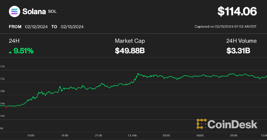Click the 116 y-axis label
Screen dimensions: 267x140
2,66
